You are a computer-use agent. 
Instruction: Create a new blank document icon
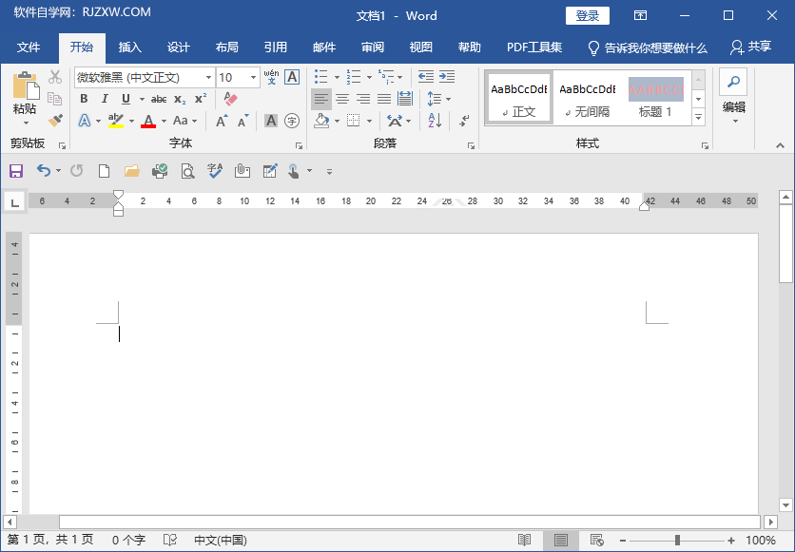point(104,171)
